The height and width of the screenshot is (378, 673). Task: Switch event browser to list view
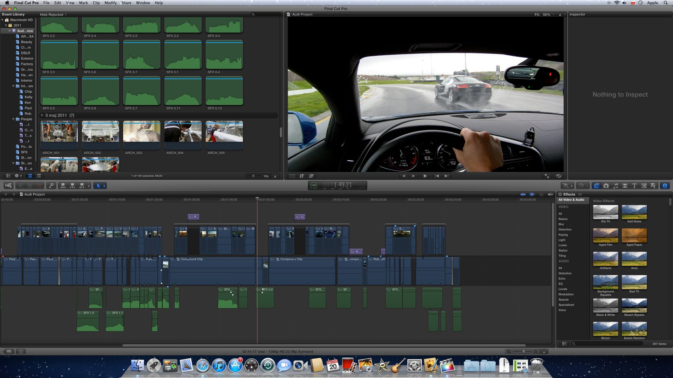click(39, 176)
